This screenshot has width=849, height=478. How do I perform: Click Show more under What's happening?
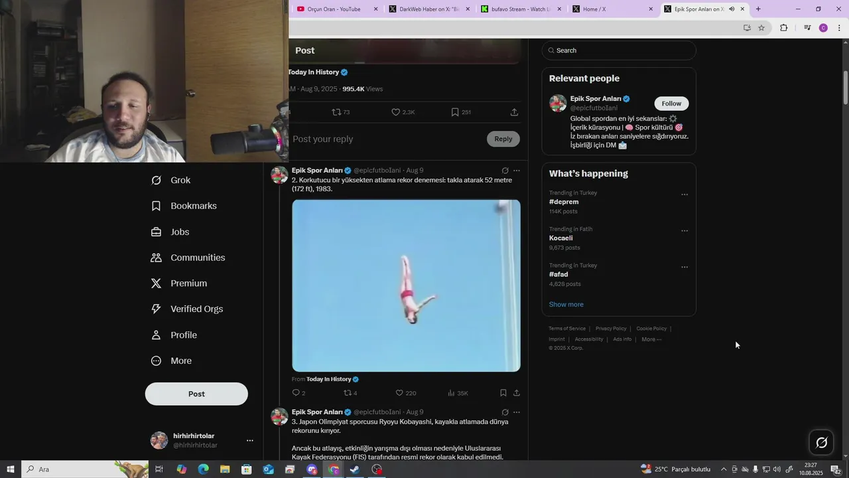(566, 305)
